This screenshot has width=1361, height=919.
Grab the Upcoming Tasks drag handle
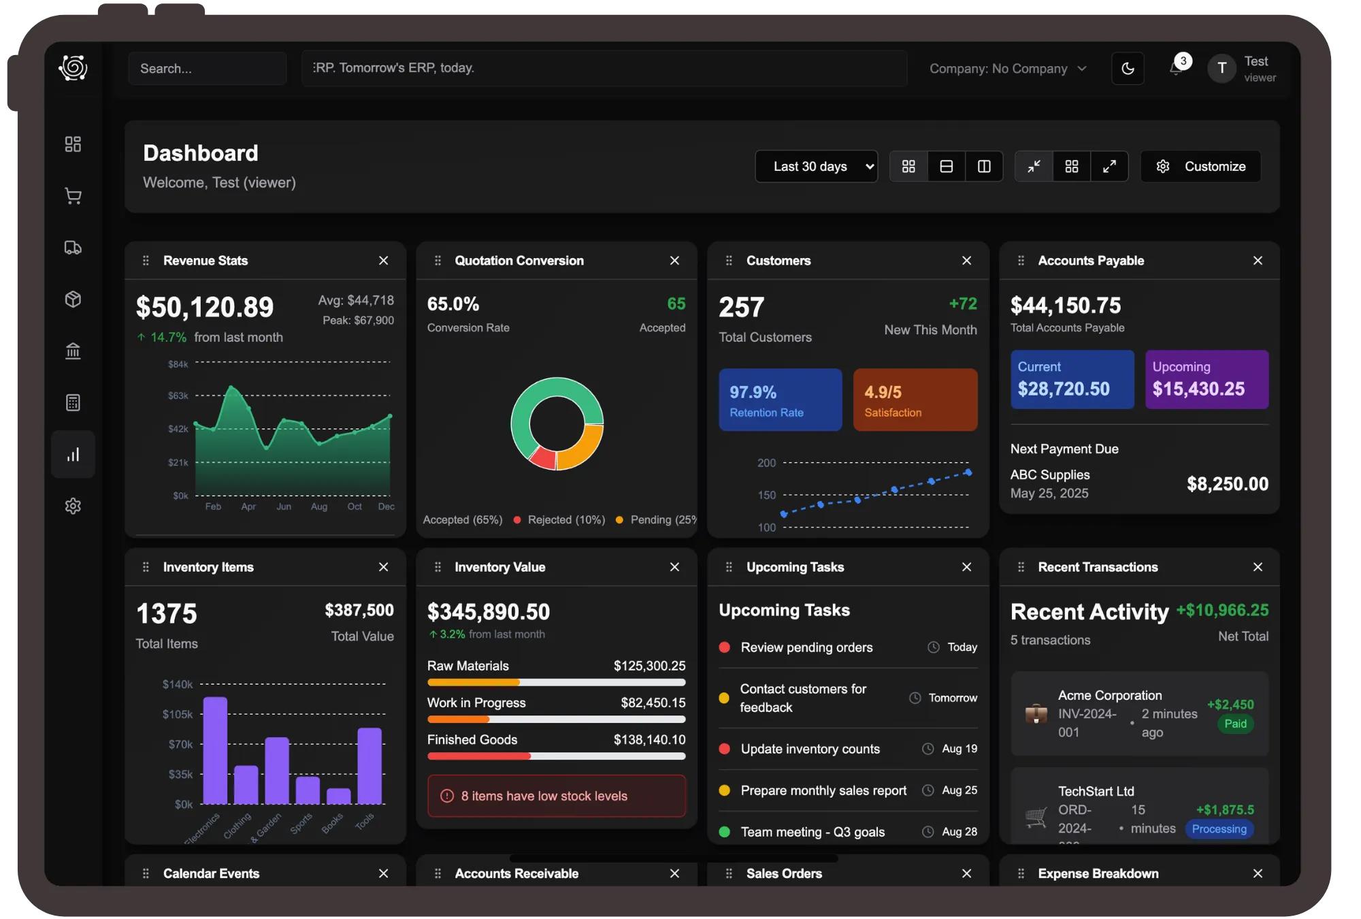[729, 567]
